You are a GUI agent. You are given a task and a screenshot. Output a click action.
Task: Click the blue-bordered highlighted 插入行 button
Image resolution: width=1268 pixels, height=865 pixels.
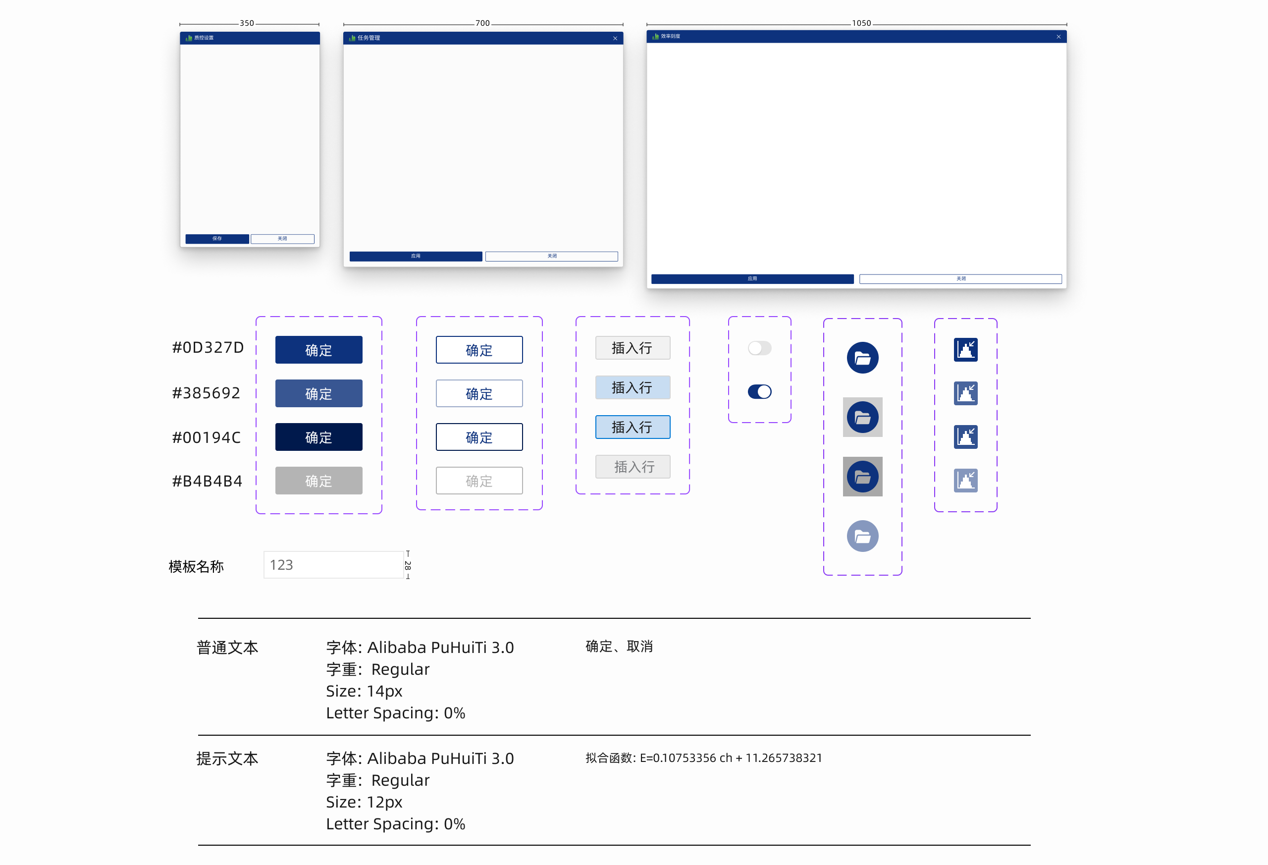tap(633, 428)
